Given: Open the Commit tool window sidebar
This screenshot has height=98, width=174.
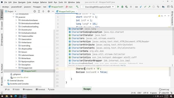Looking at the screenshot, I should click(x=2, y=26).
